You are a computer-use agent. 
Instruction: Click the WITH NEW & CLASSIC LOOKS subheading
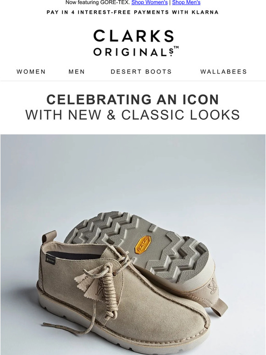click(133, 115)
